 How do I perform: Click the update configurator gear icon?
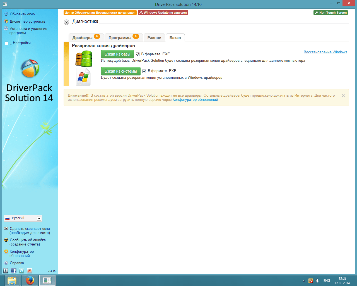point(6,251)
